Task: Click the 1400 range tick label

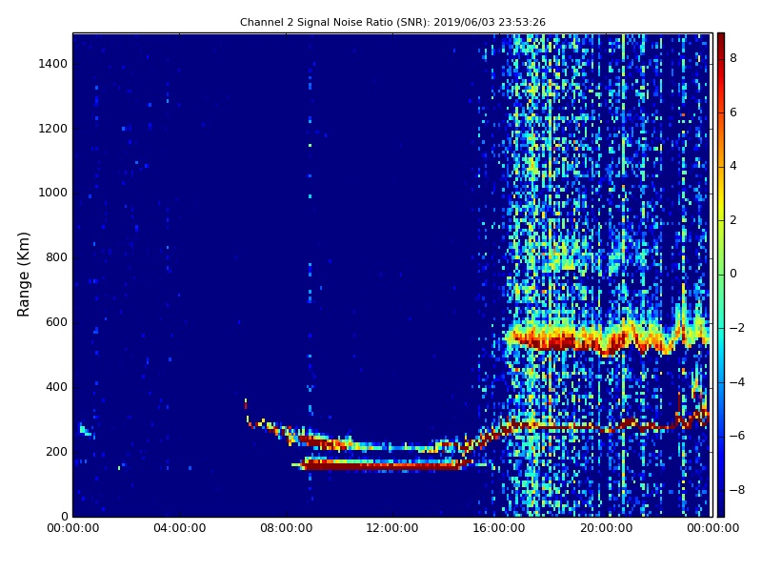Action: point(52,64)
